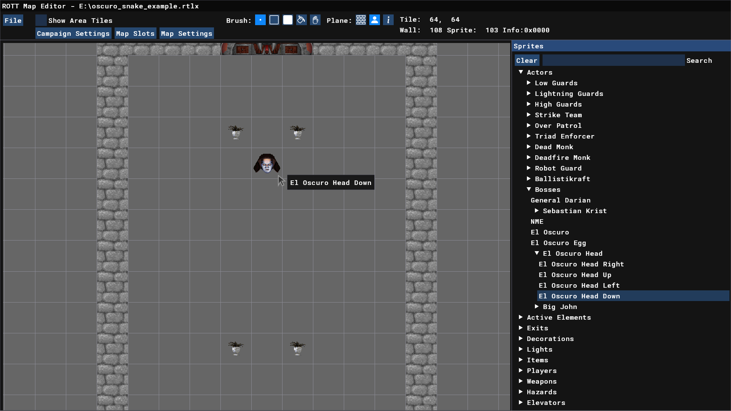Expand the Low Guards category
Screen dimensions: 731x411
529,83
